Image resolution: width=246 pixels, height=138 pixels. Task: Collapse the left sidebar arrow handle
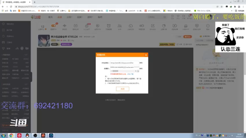point(31,77)
